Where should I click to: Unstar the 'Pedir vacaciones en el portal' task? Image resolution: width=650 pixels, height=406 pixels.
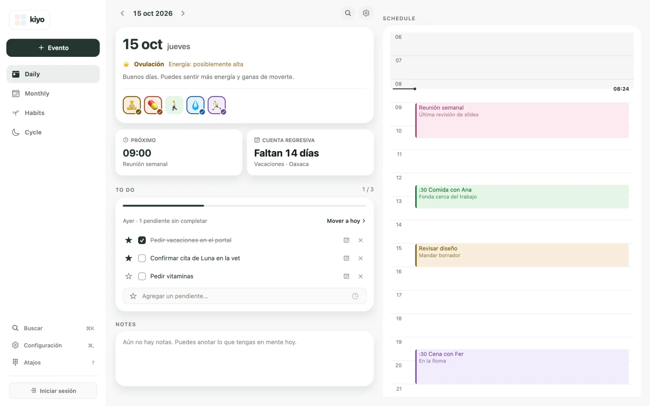click(129, 240)
